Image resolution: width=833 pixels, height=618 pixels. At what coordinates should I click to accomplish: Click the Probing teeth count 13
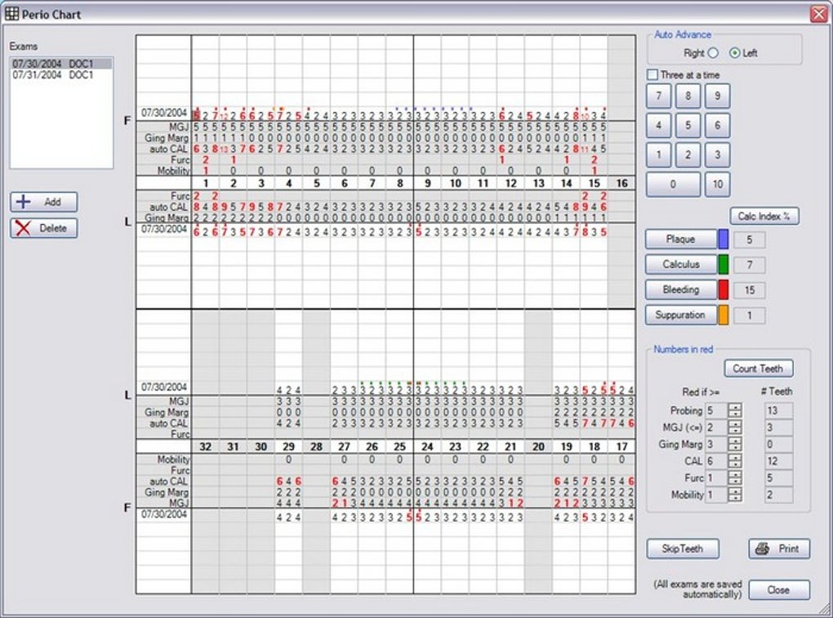778,410
